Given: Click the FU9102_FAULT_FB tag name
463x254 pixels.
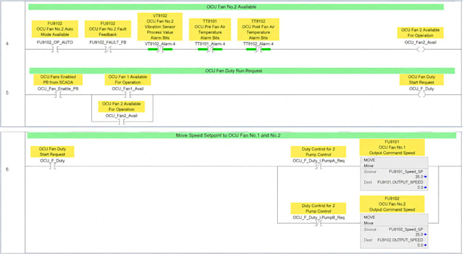Looking at the screenshot, I should tap(108, 42).
